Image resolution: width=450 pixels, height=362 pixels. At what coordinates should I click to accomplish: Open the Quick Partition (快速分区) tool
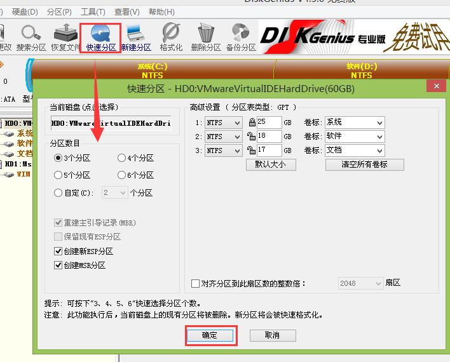click(x=100, y=38)
